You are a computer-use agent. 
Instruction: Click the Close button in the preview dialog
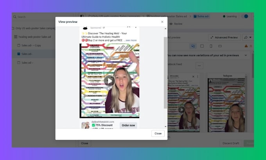coord(158,133)
